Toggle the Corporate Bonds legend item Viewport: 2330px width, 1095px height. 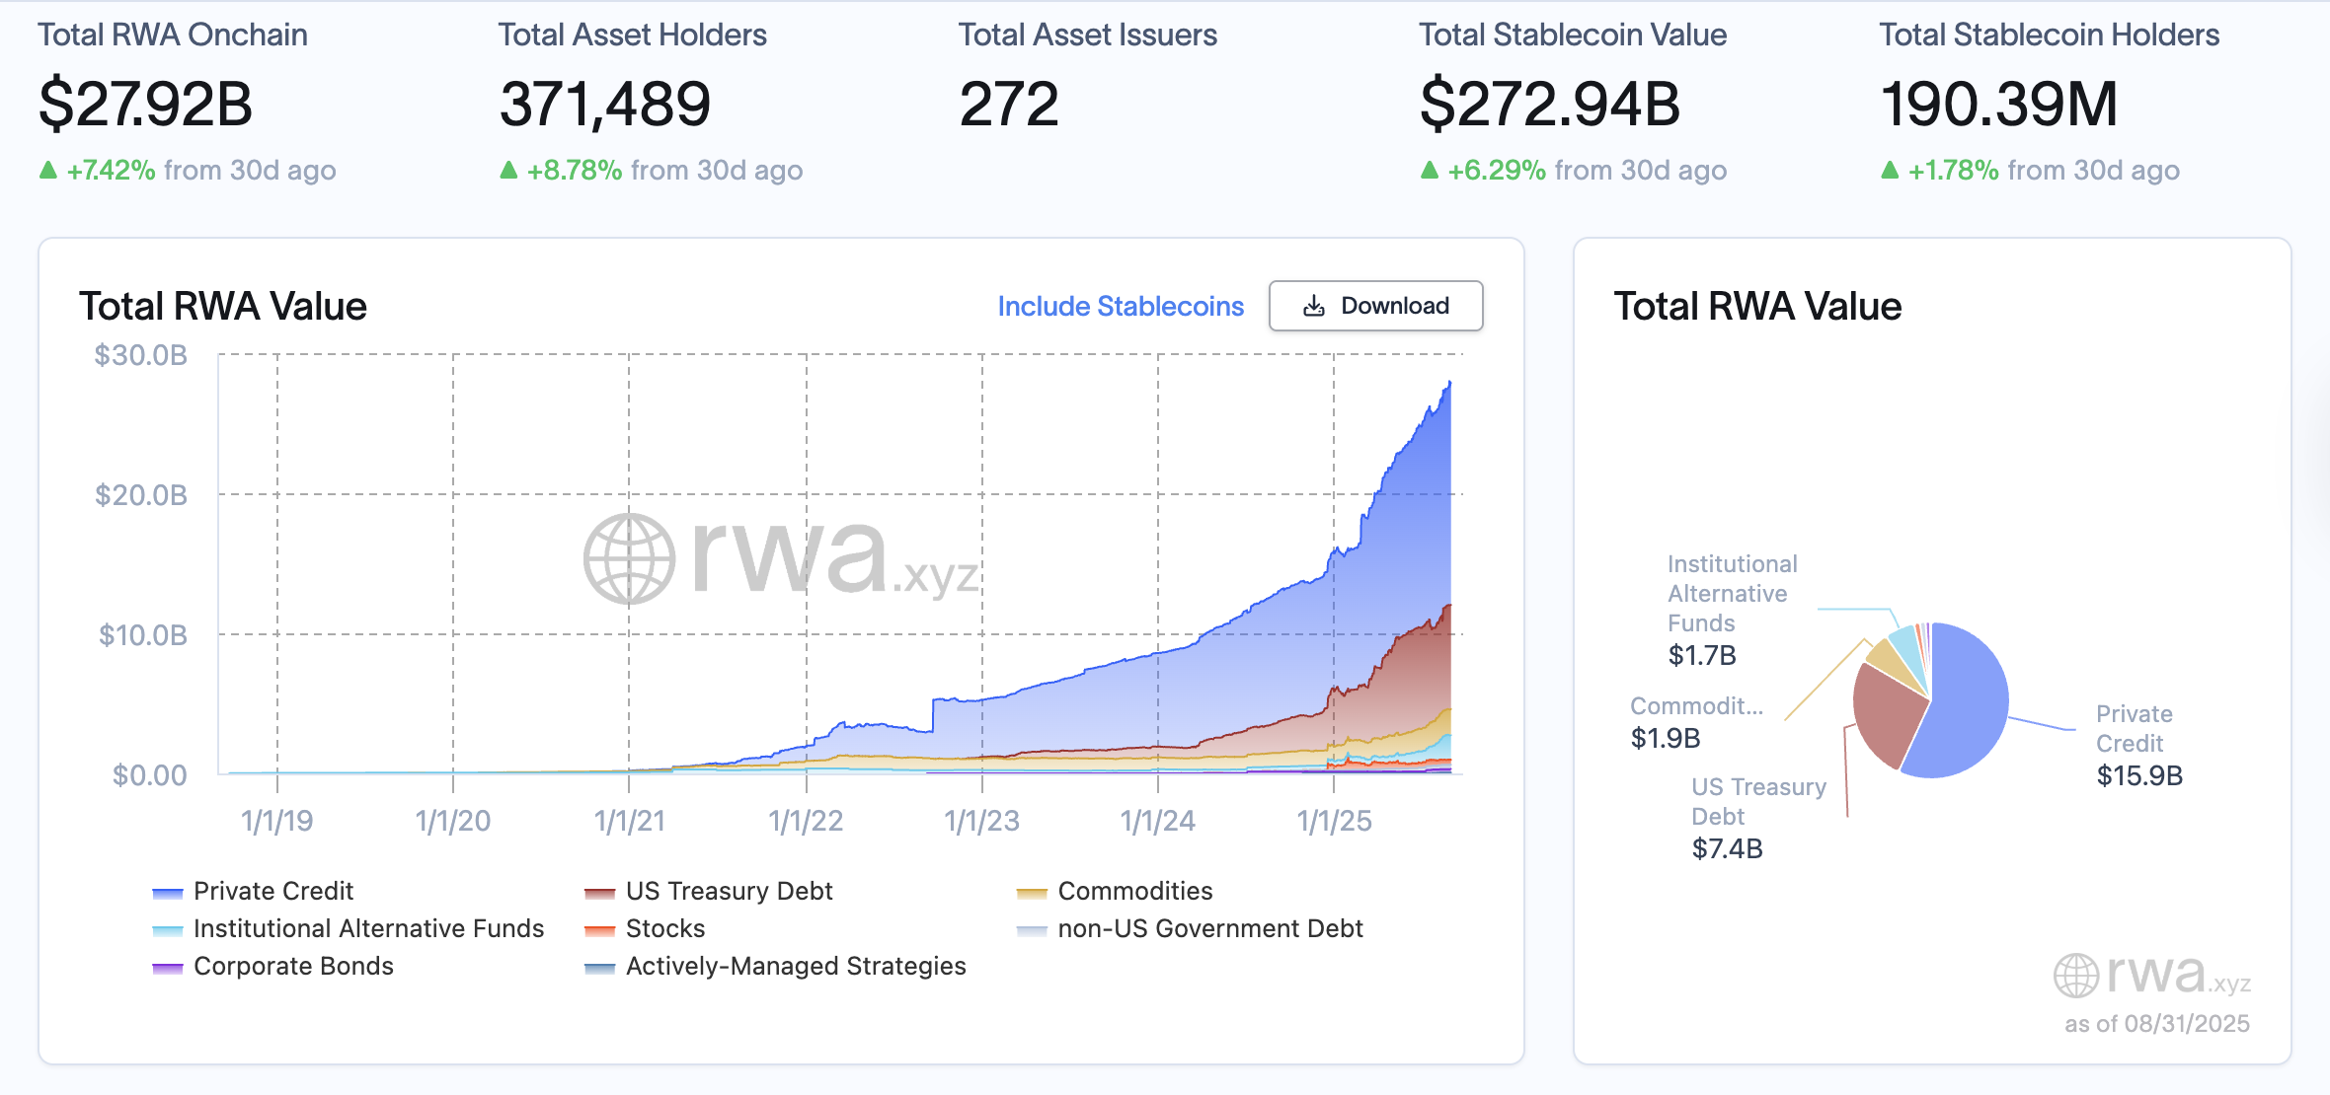coord(293,966)
